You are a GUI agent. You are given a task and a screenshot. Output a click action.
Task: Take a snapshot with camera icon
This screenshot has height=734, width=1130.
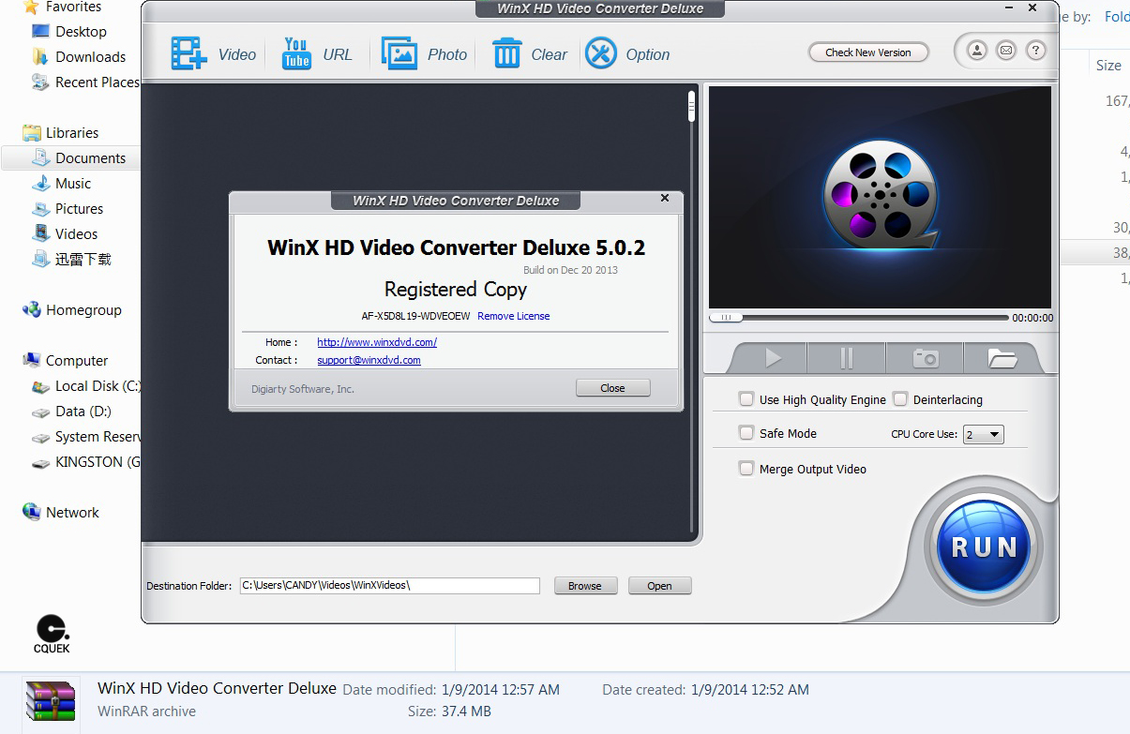pyautogui.click(x=925, y=358)
